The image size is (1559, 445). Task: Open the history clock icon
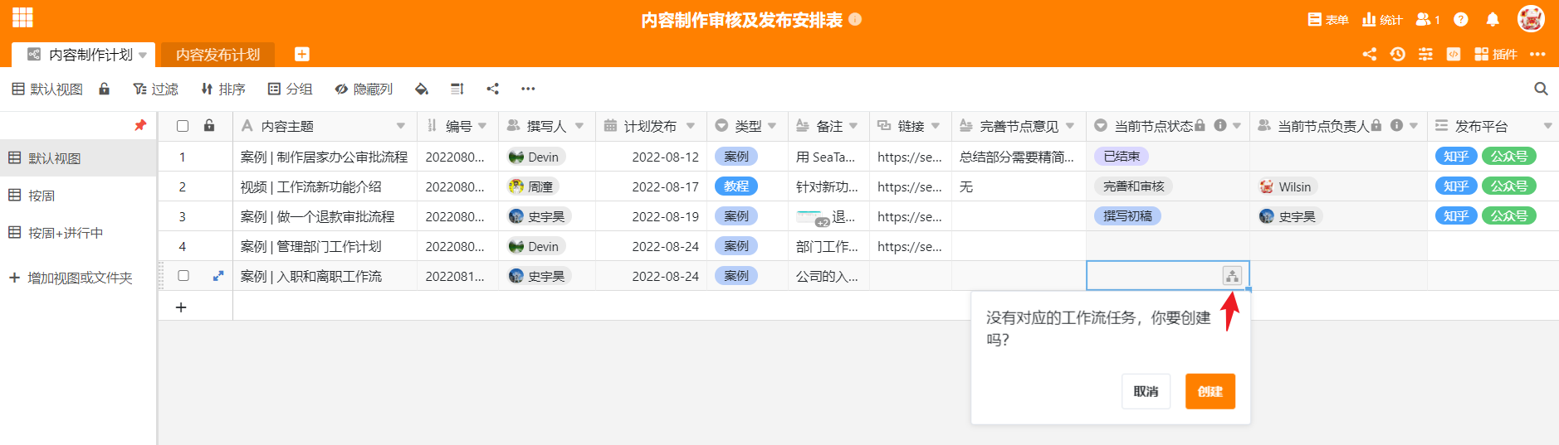click(x=1398, y=54)
